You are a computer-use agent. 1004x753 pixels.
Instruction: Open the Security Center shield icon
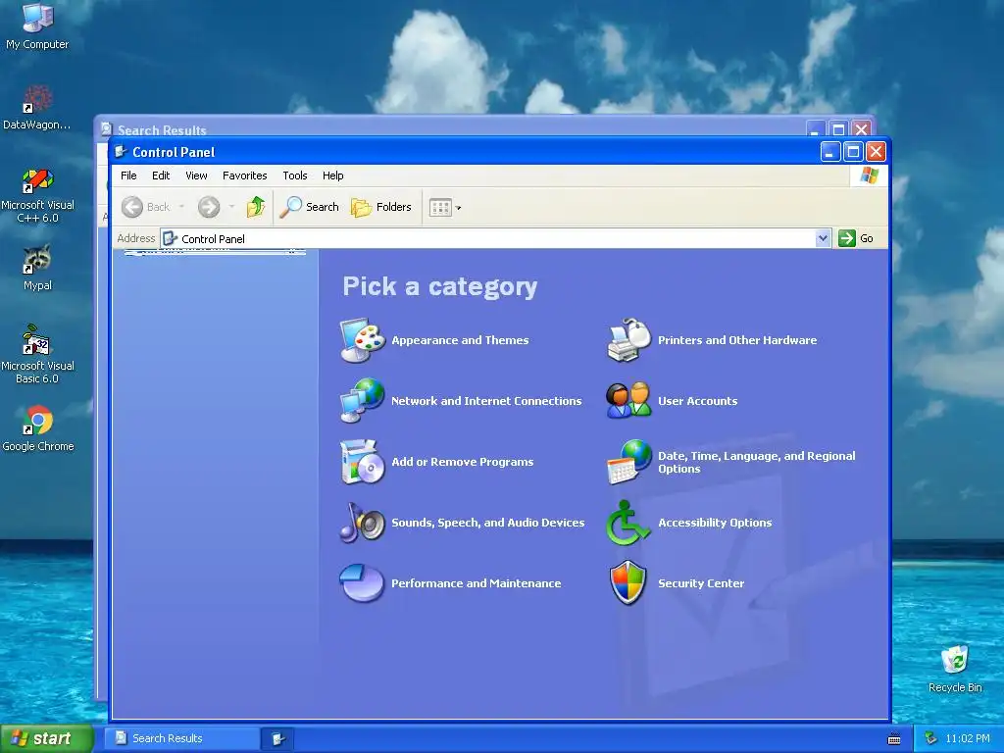click(x=628, y=582)
